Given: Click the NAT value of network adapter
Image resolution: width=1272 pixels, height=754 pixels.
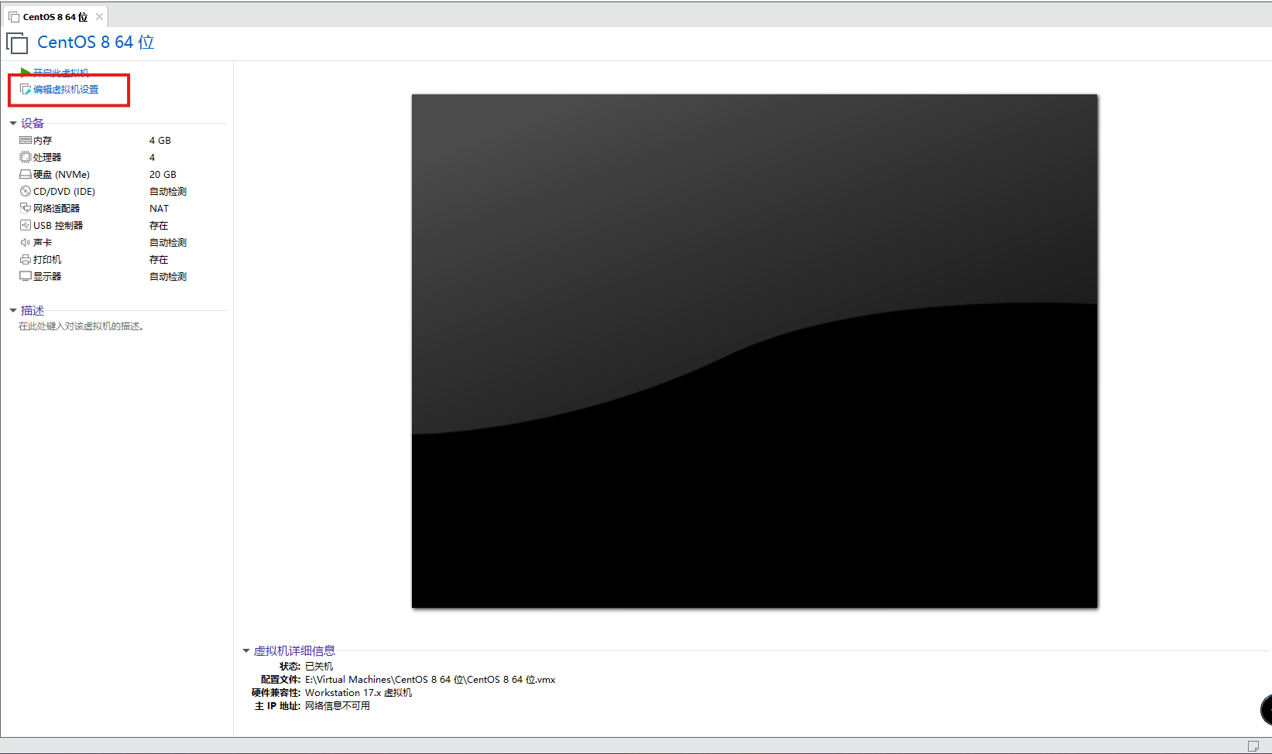Looking at the screenshot, I should [159, 209].
